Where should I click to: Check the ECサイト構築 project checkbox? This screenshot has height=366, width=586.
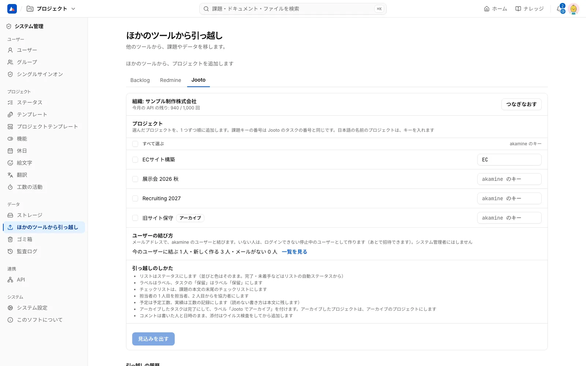coord(135,160)
